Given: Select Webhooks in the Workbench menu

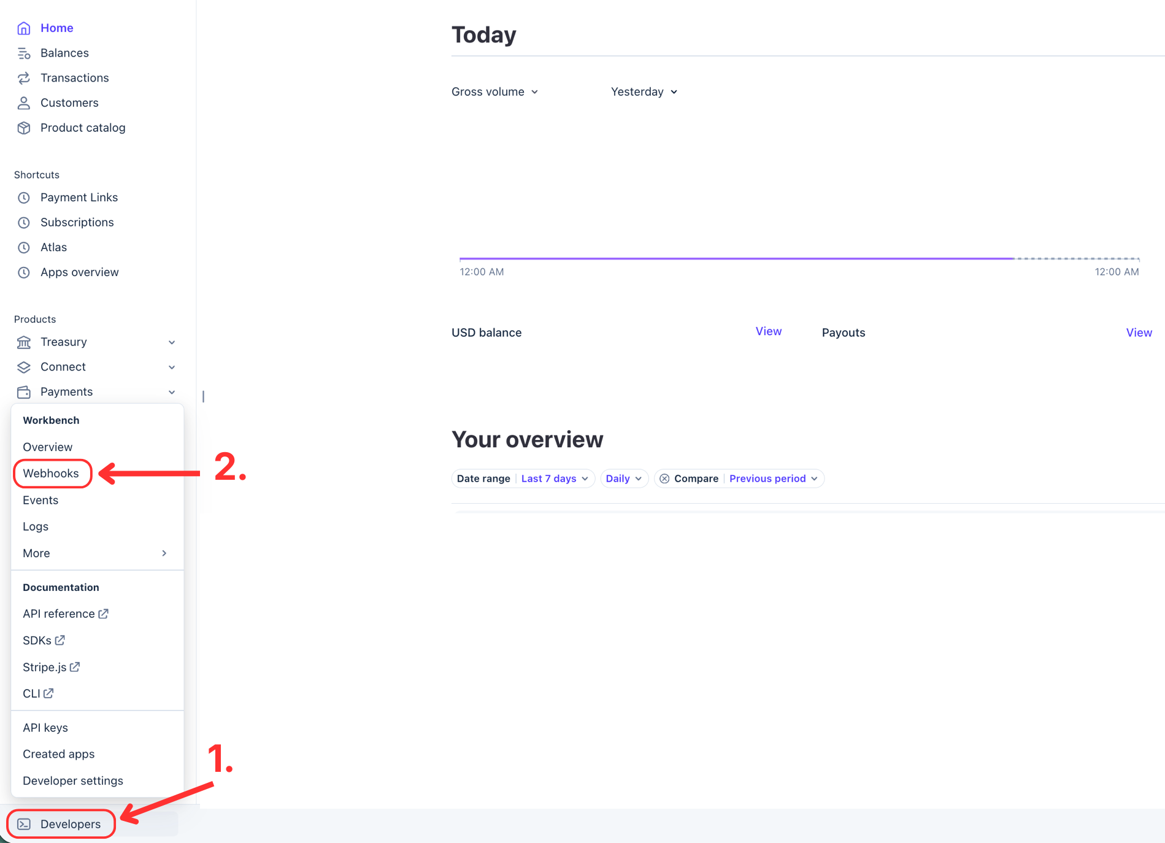Looking at the screenshot, I should coord(51,473).
